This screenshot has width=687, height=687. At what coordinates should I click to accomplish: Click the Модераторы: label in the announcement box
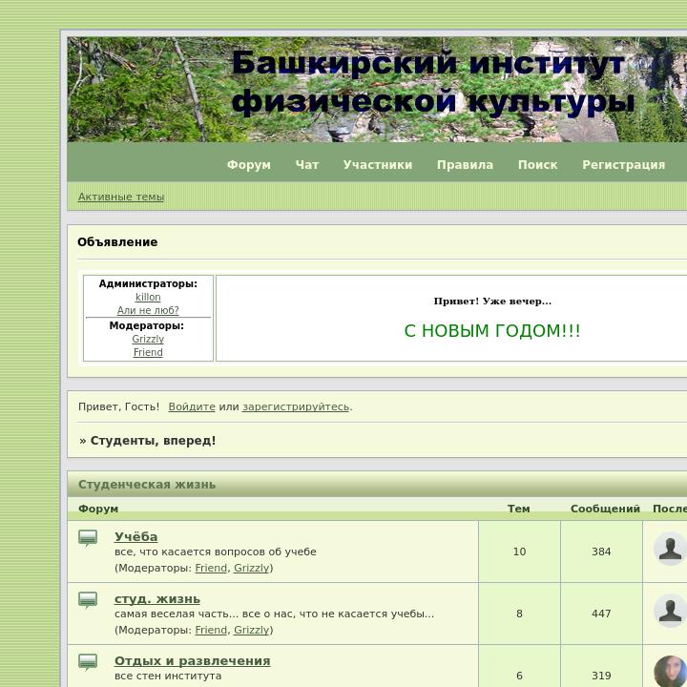146,326
